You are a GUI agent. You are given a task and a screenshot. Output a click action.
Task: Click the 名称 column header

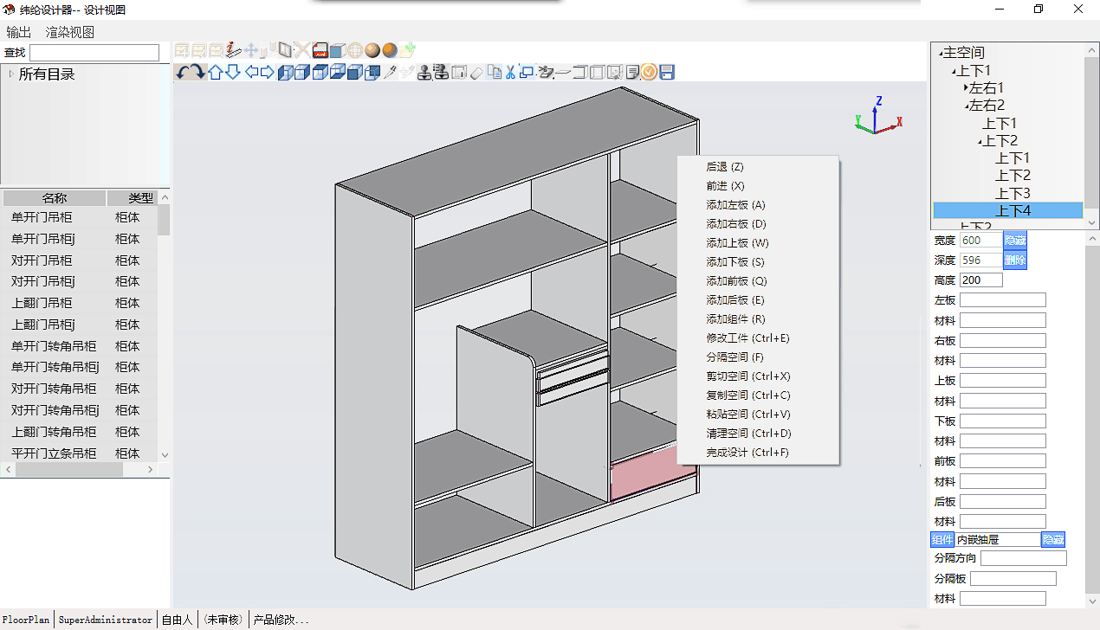click(55, 198)
